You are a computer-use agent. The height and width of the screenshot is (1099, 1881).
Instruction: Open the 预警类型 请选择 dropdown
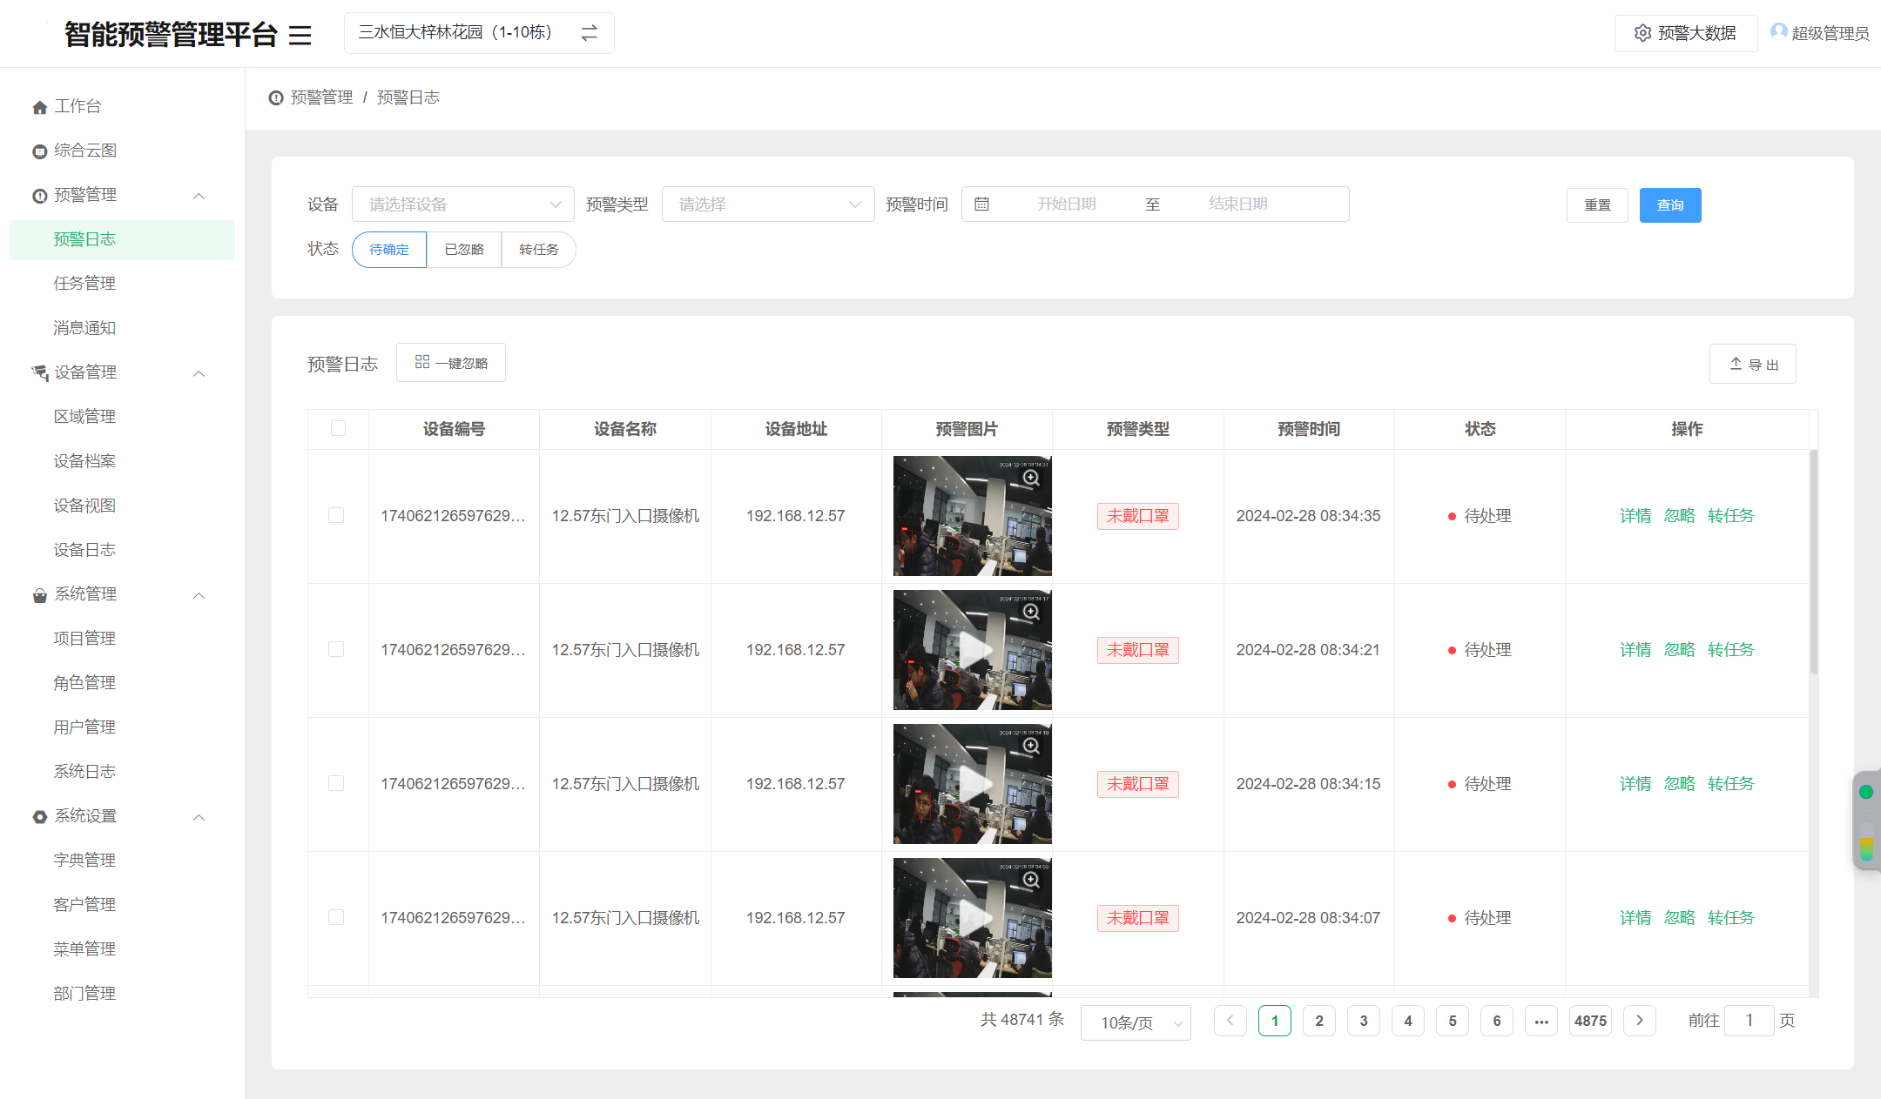tap(767, 204)
